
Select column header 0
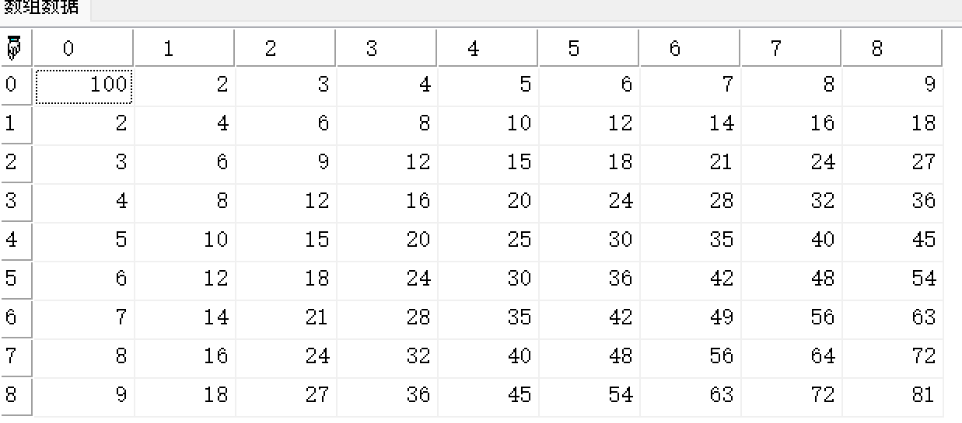click(x=84, y=49)
